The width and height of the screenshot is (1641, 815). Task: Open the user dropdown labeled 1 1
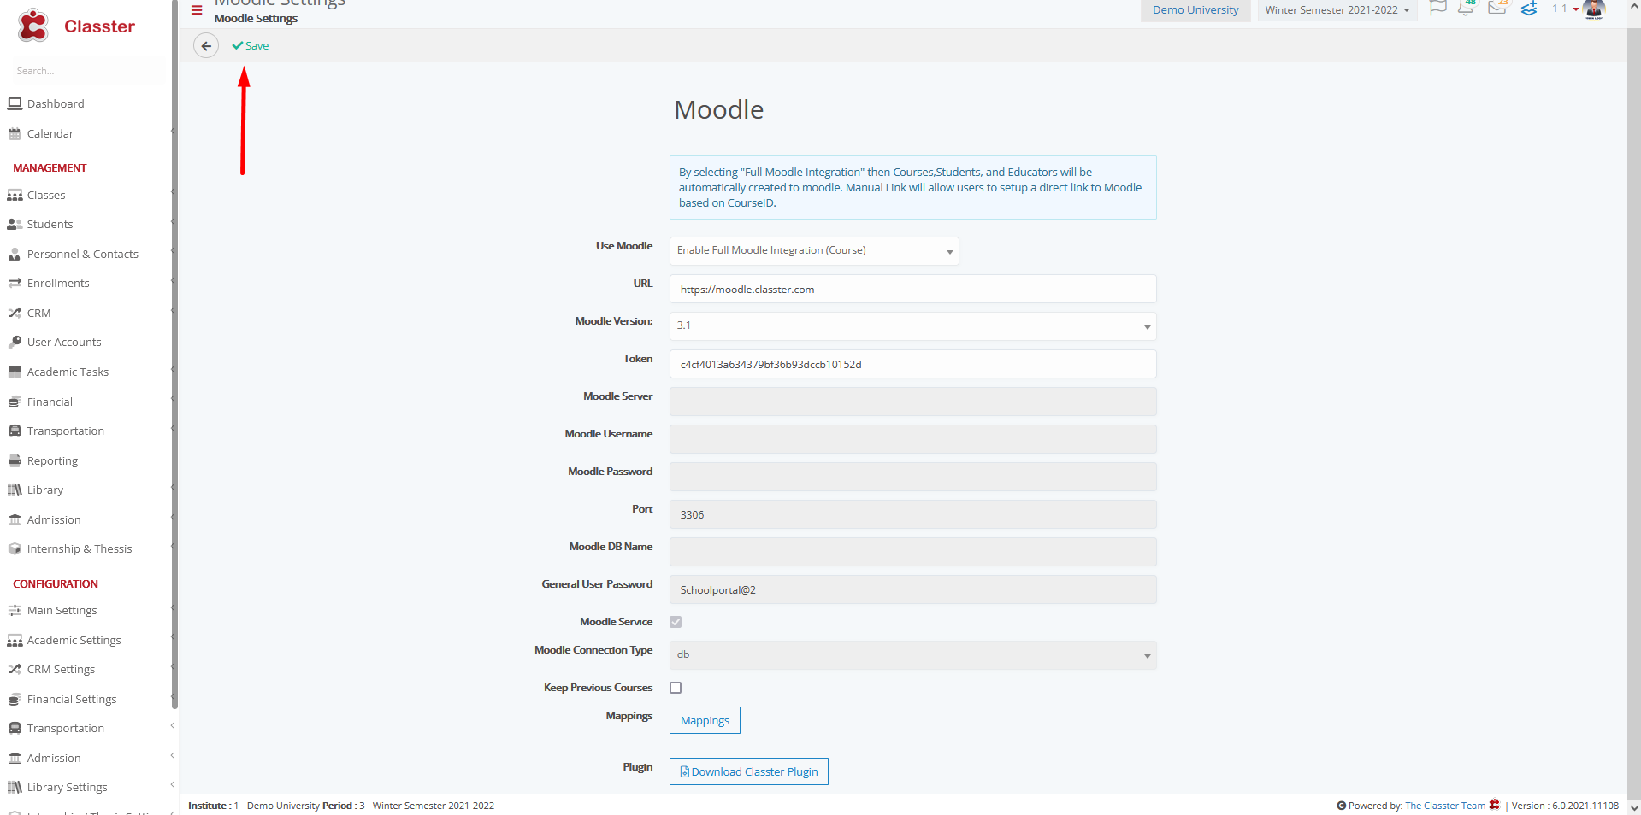click(1565, 9)
